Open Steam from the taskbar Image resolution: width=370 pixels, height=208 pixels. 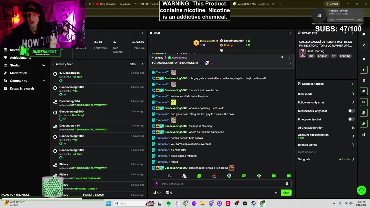coord(253,203)
